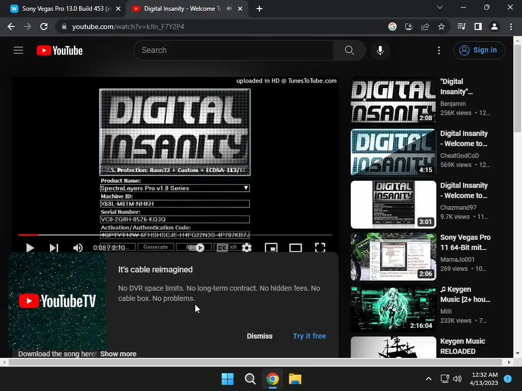Mute the video player volume
The image size is (522, 391).
point(78,248)
